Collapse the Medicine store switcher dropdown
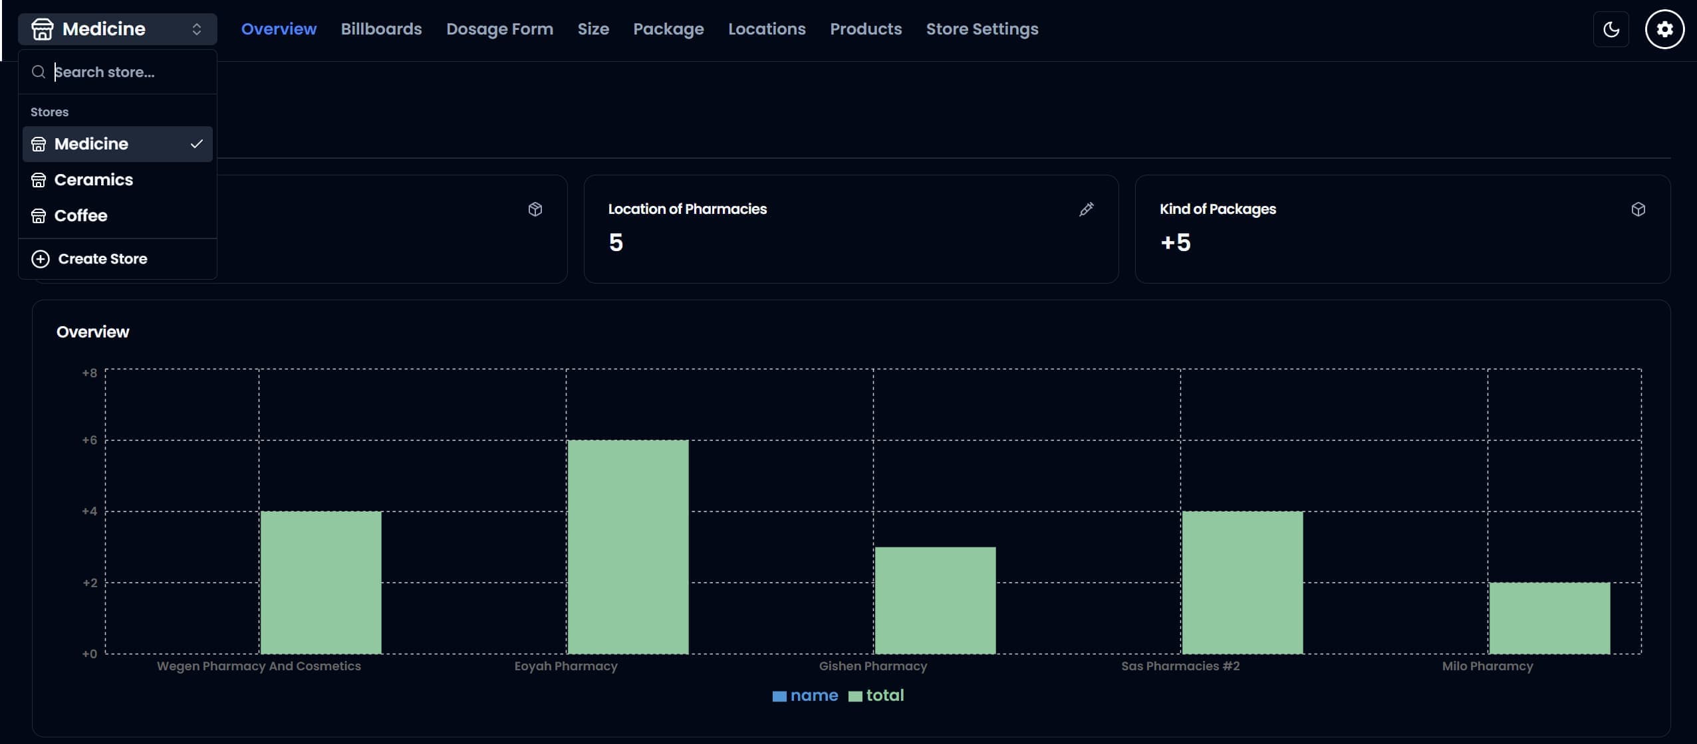 117,29
